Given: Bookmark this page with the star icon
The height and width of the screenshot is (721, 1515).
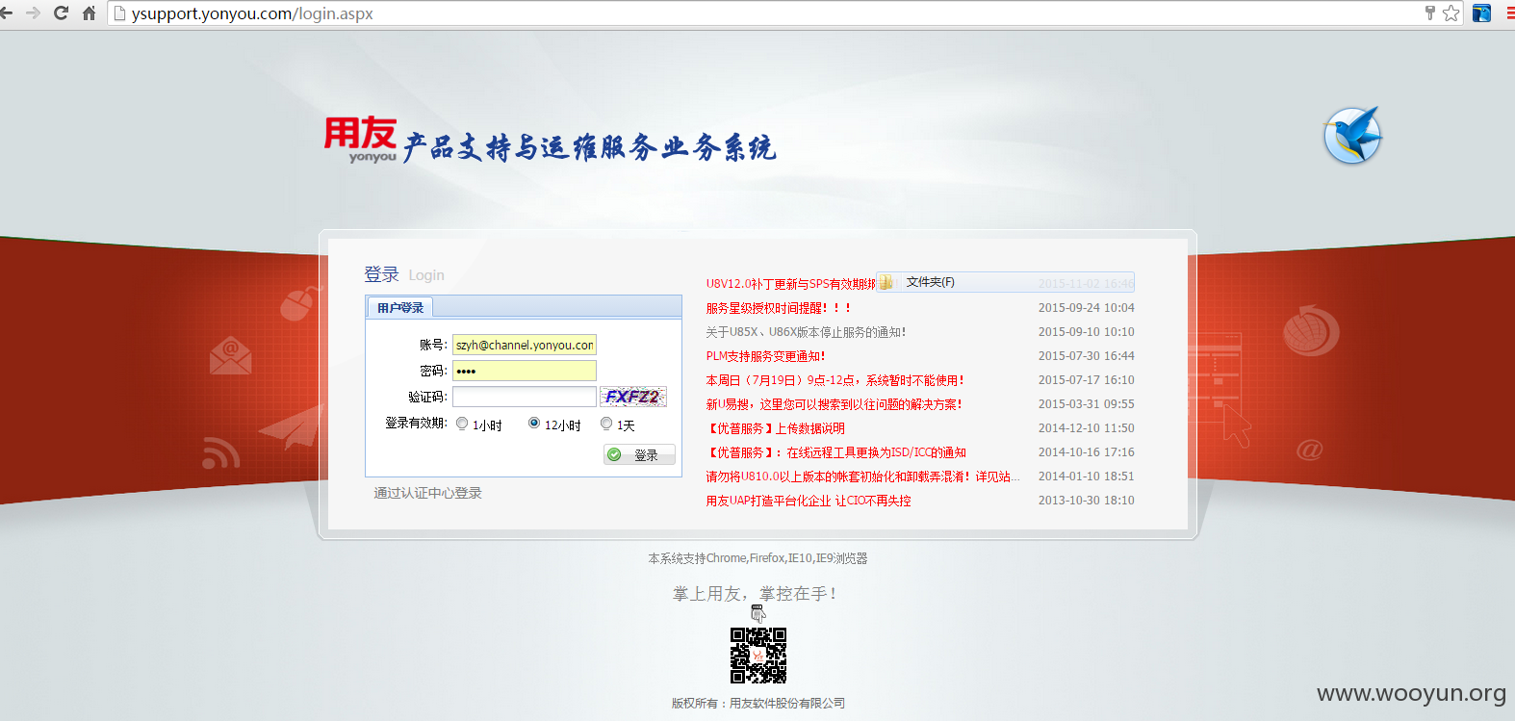Looking at the screenshot, I should [1451, 13].
